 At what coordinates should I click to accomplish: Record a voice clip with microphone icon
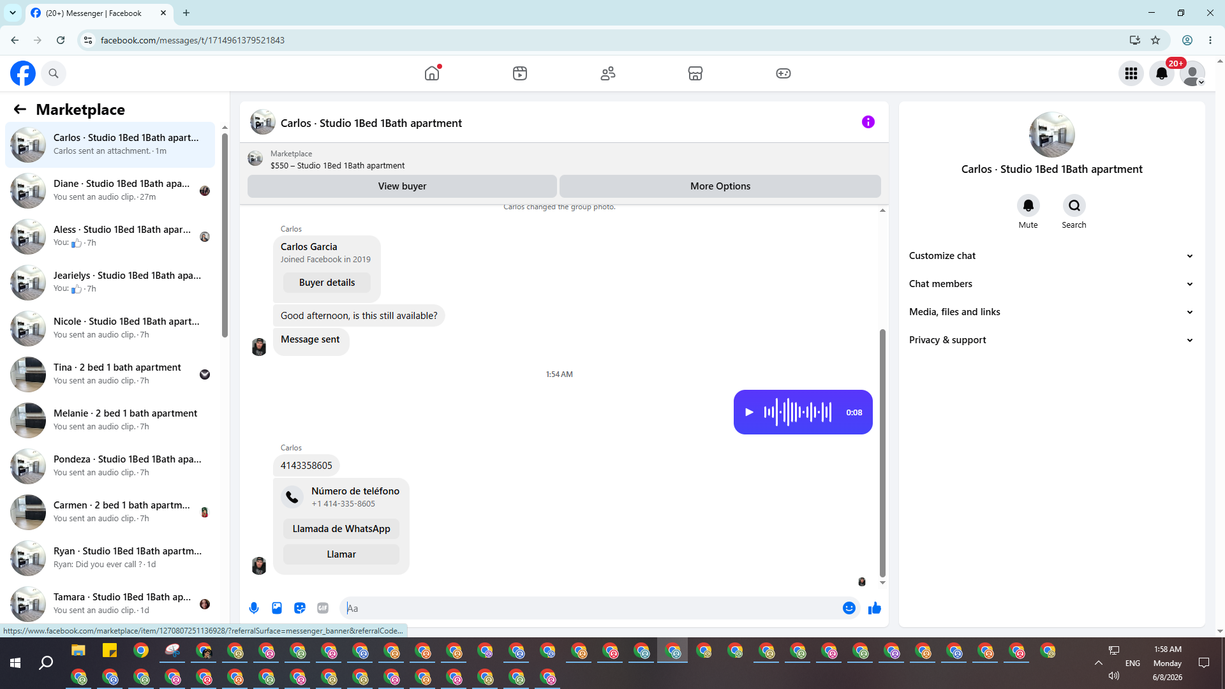[x=254, y=608]
